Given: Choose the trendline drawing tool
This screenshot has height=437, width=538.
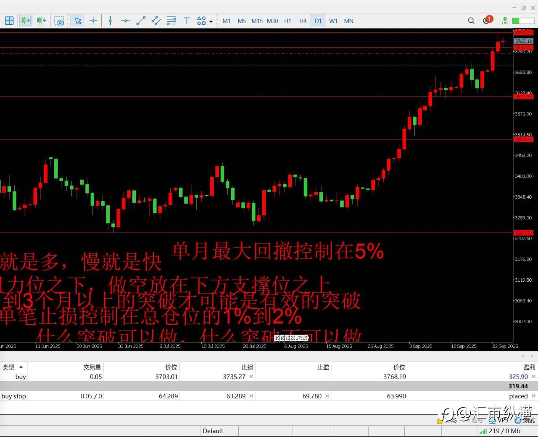Looking at the screenshot, I should tap(141, 21).
